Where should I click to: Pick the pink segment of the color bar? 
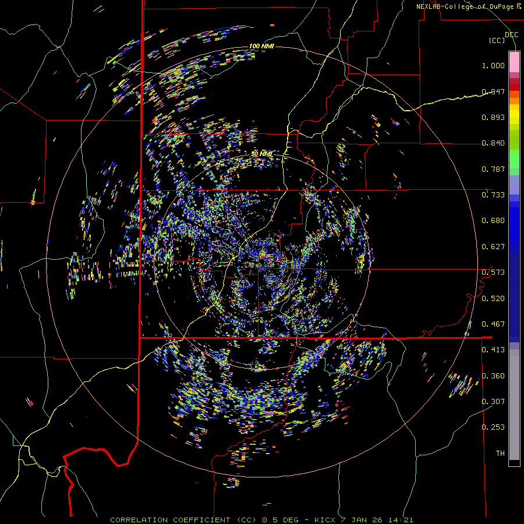pyautogui.click(x=514, y=62)
